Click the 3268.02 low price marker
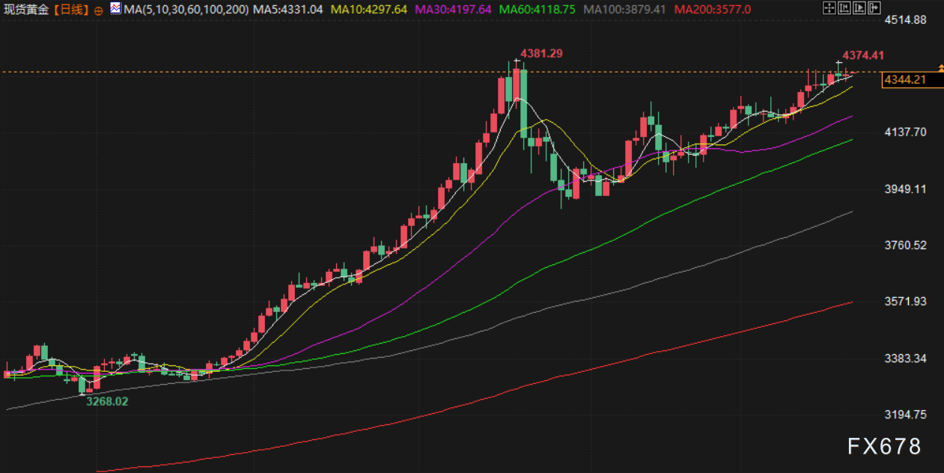 pos(106,401)
